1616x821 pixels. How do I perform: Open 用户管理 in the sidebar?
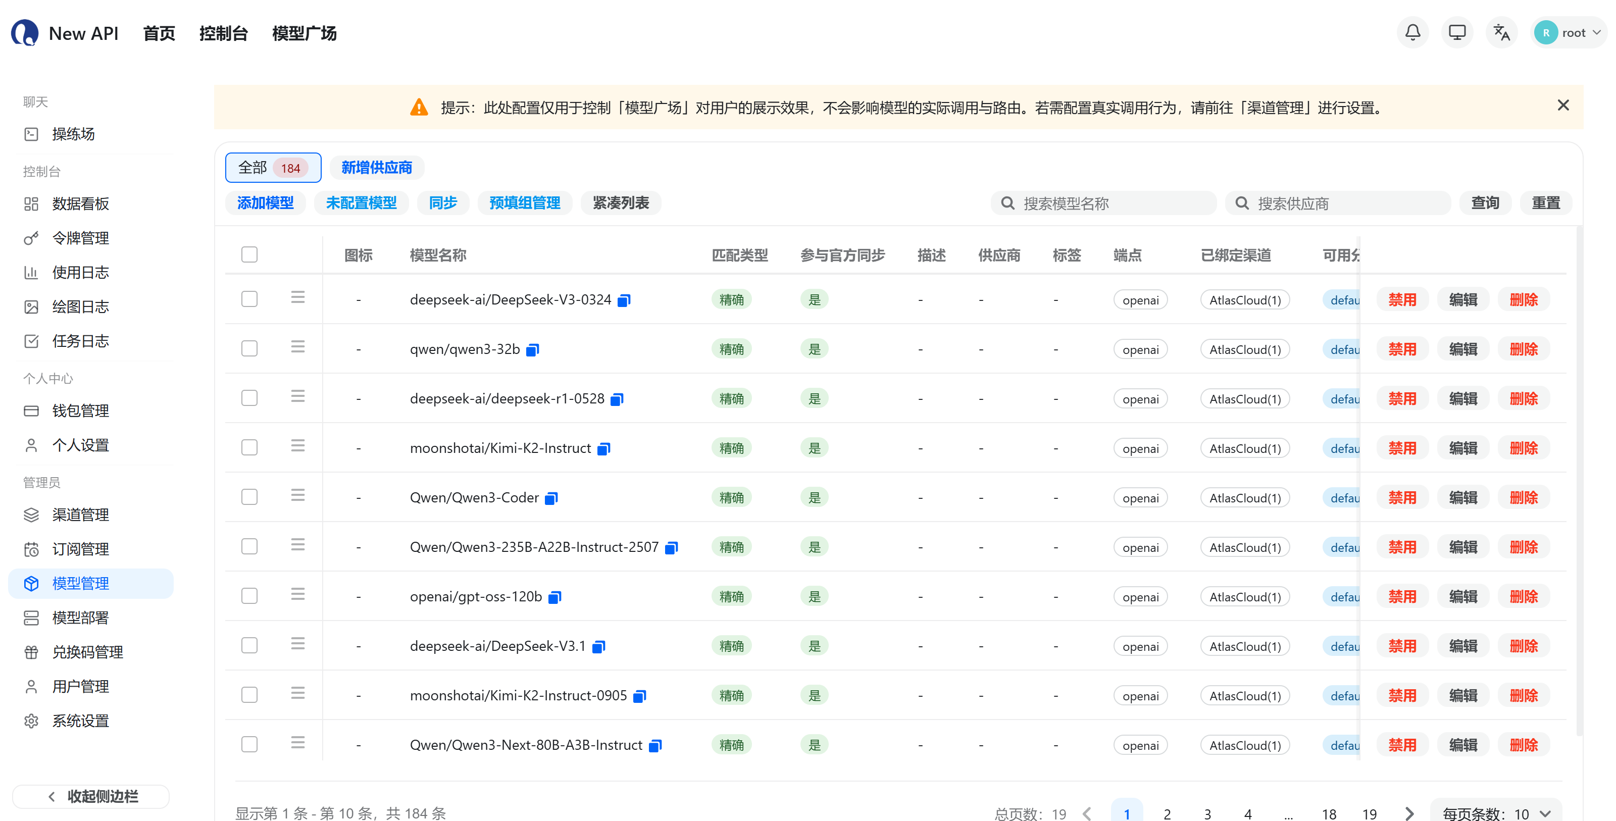(91, 687)
